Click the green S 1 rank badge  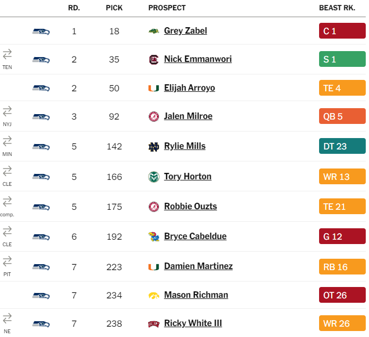[x=342, y=59]
